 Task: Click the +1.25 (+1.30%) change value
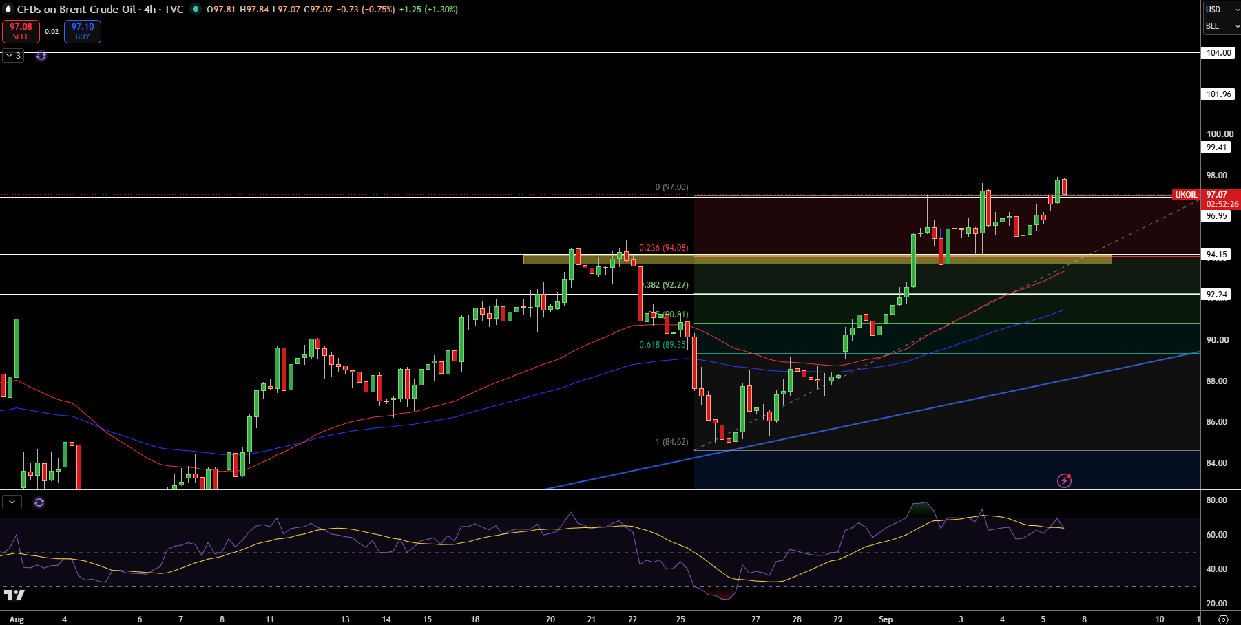click(428, 10)
